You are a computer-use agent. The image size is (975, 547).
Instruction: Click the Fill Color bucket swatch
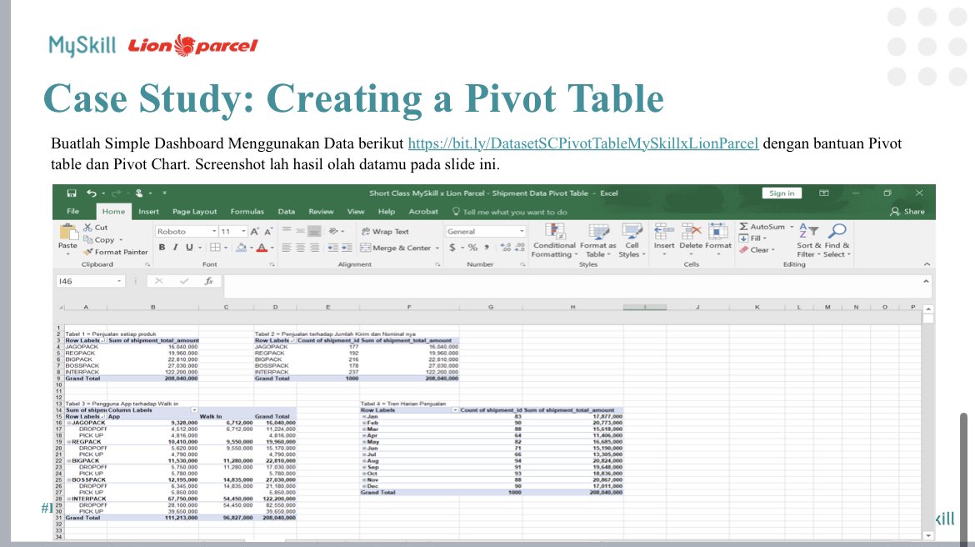click(x=242, y=248)
